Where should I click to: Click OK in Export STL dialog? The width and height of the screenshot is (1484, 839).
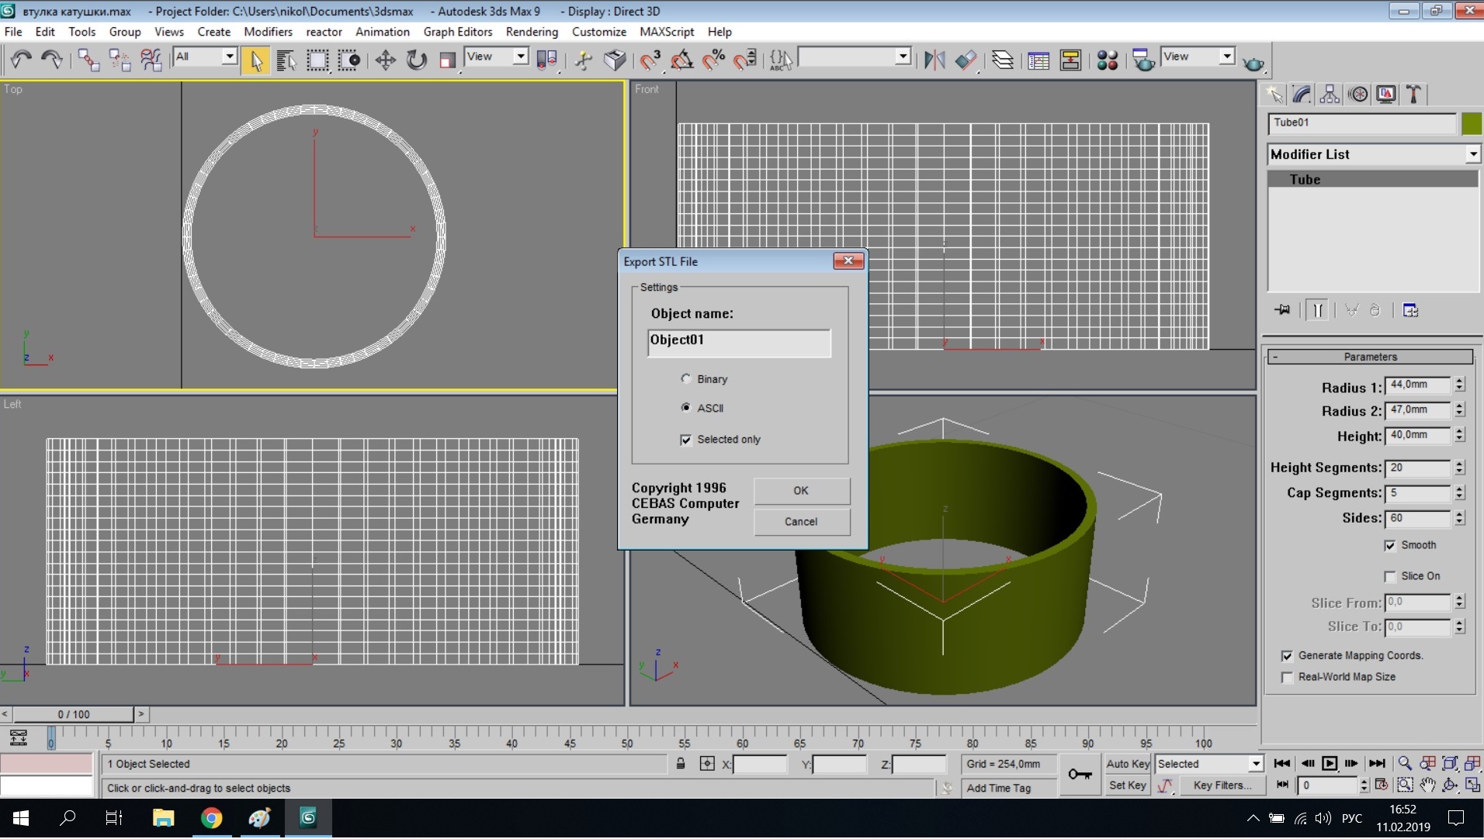pyautogui.click(x=801, y=491)
